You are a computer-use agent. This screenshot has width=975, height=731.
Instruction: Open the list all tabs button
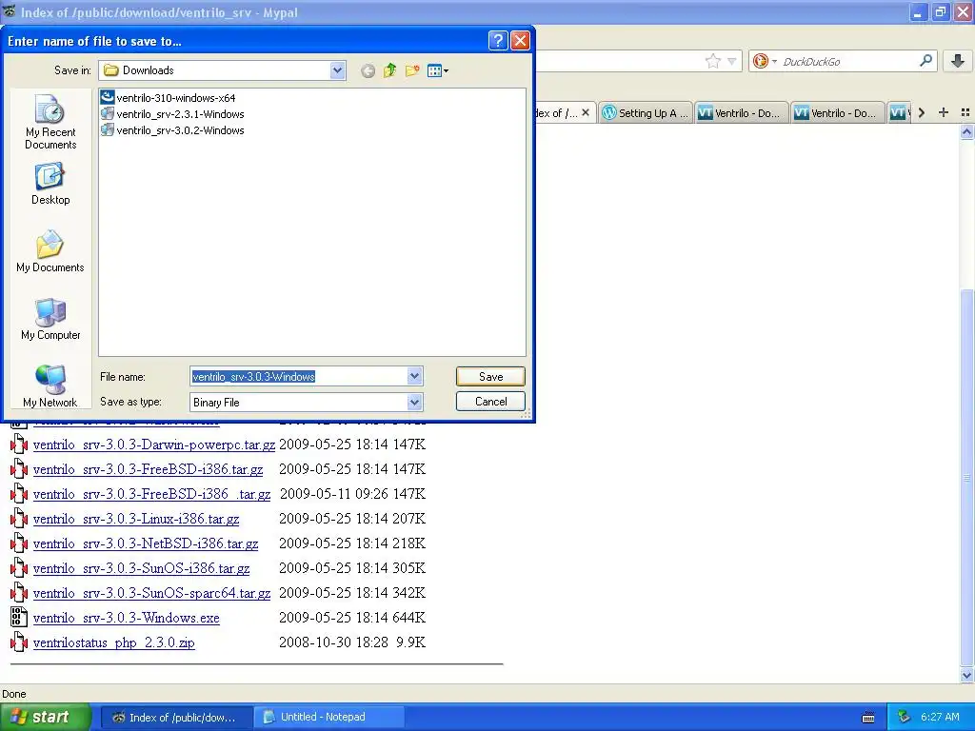(965, 112)
